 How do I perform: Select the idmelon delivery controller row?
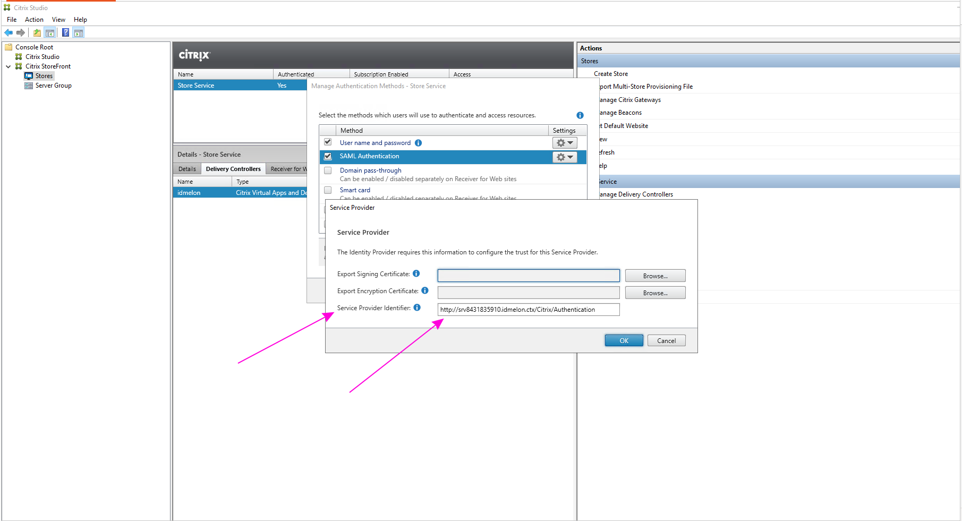(240, 193)
